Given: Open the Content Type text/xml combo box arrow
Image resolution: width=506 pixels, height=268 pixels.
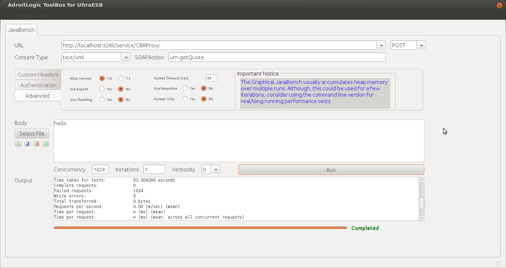Looking at the screenshot, I should [x=126, y=57].
